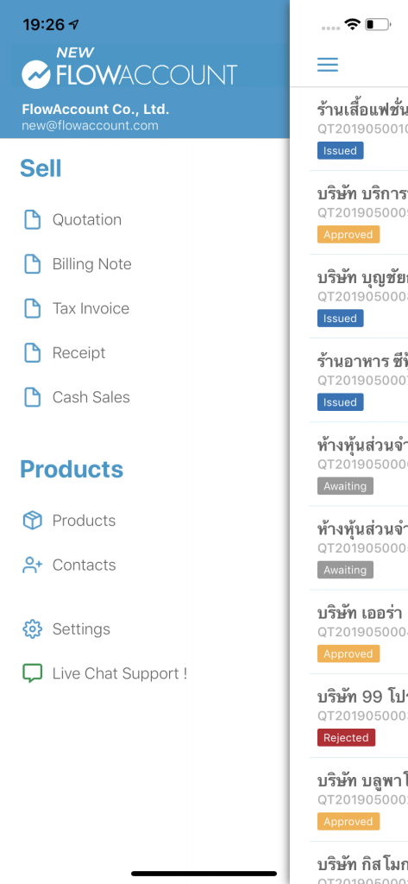Open the quotation for บริษัท 99
408x884 pixels.
click(x=359, y=716)
